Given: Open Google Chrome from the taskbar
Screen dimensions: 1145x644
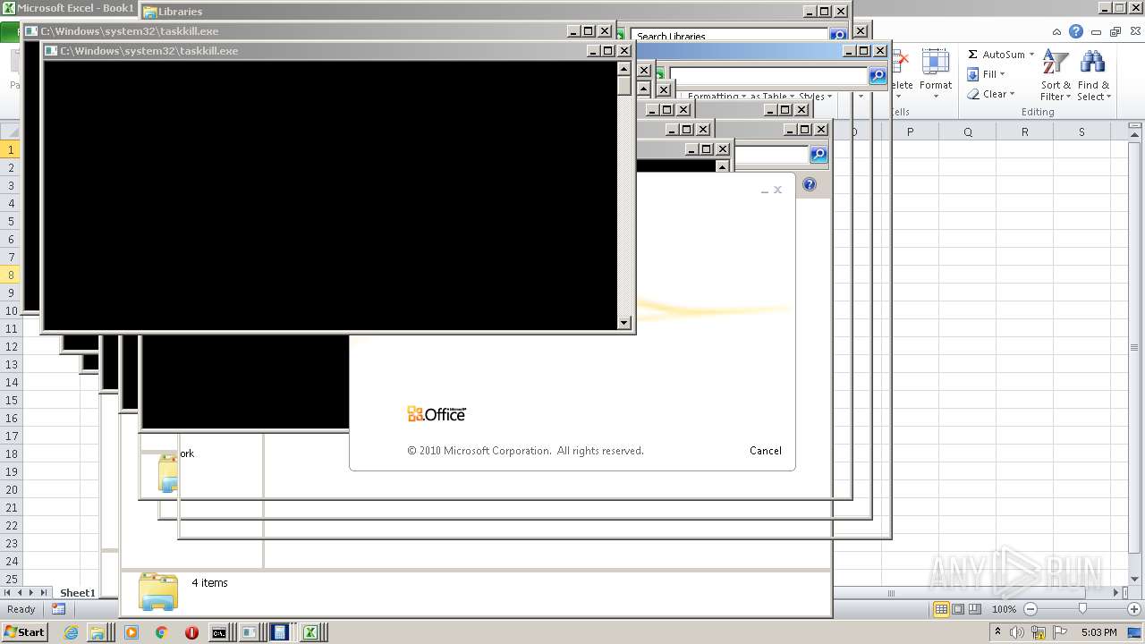Looking at the screenshot, I should click(x=161, y=632).
